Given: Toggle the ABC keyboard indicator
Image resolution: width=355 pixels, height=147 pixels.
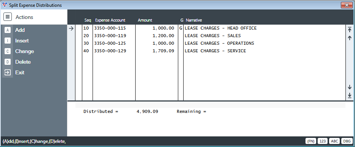Looking at the screenshot, I should 334,141.
